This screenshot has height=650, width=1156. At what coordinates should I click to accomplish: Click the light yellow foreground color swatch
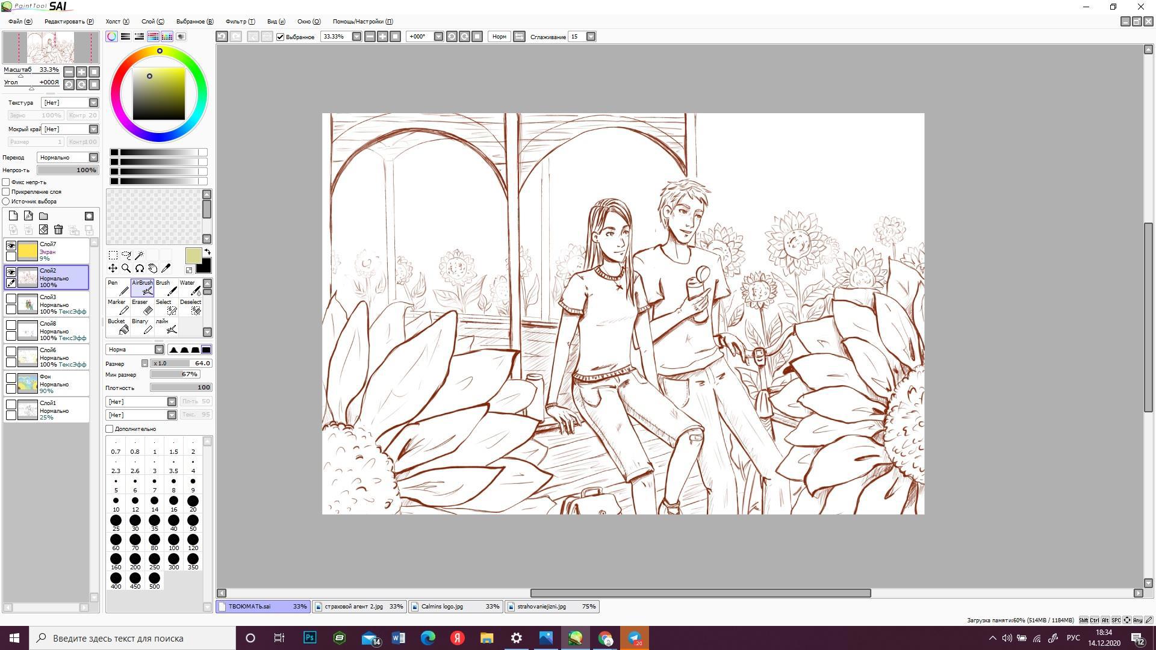(193, 256)
